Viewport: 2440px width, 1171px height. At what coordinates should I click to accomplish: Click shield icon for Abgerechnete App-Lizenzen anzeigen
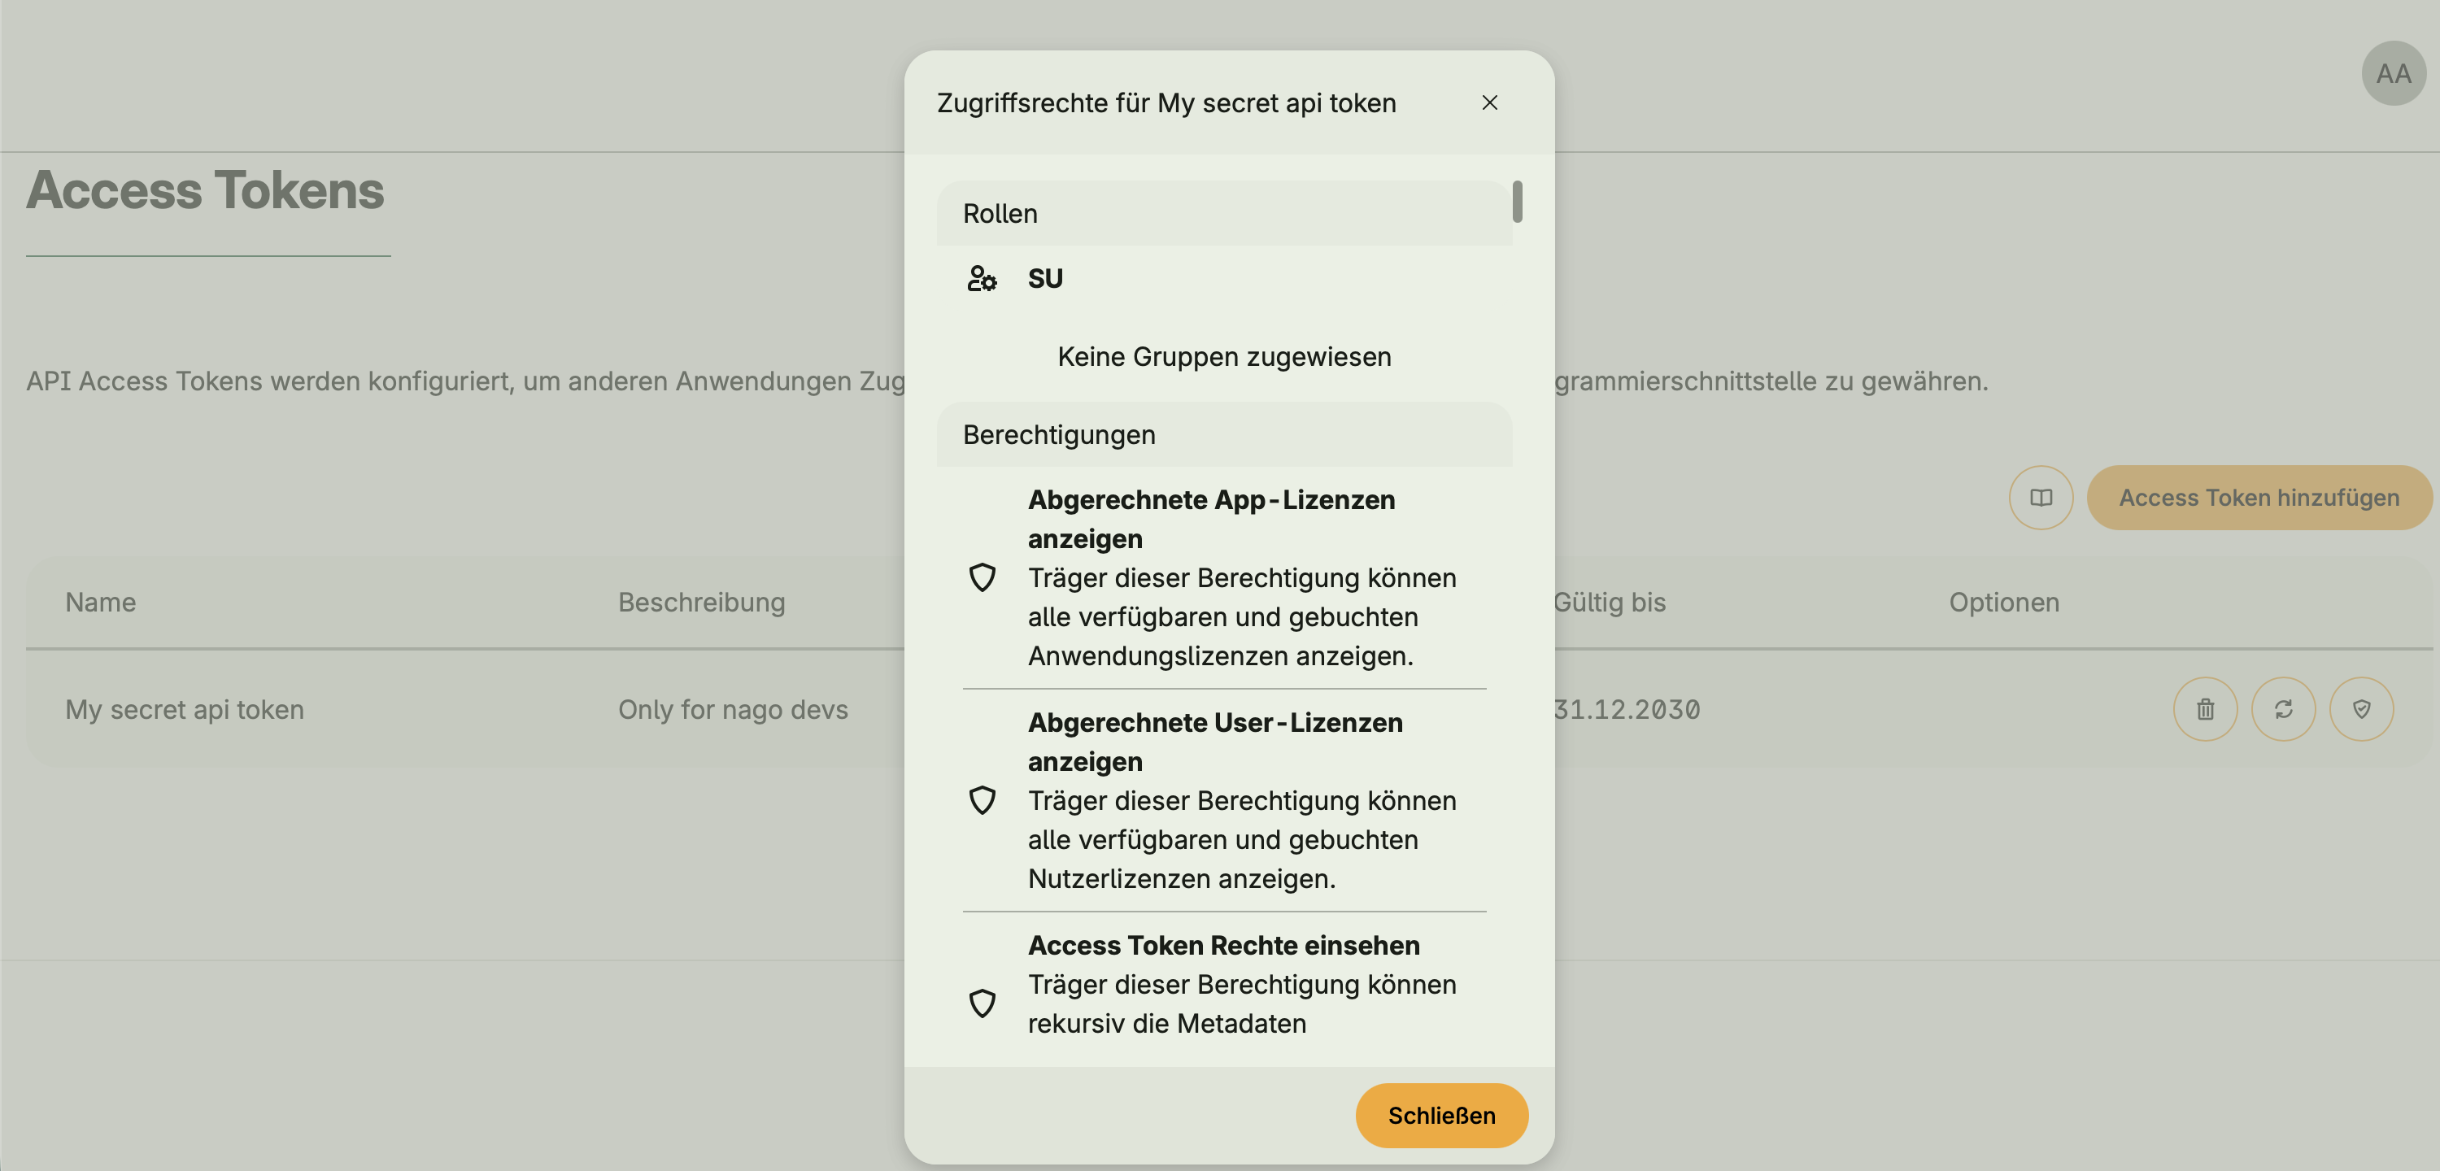[x=982, y=577]
